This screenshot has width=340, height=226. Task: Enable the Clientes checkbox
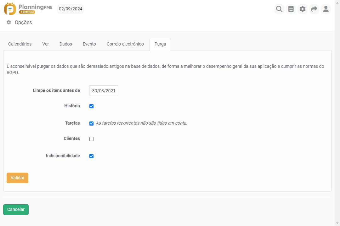coord(92,139)
